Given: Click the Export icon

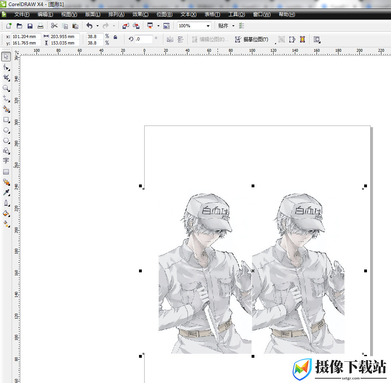Looking at the screenshot, I should tap(136, 26).
